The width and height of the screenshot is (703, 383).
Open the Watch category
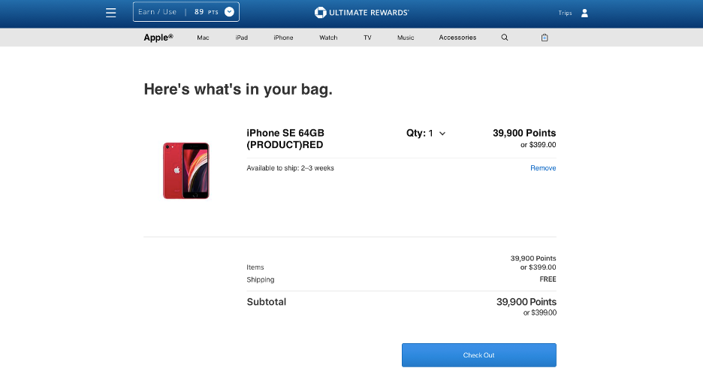(x=328, y=38)
